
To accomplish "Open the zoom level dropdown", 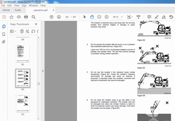I will pos(122,17).
